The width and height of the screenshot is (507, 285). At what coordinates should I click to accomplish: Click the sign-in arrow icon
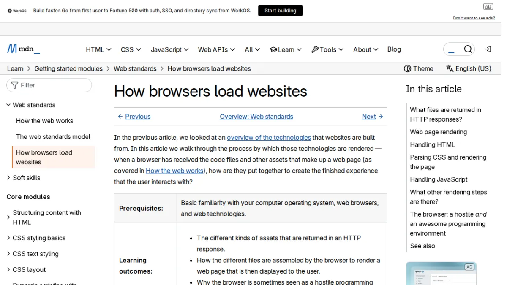[x=488, y=49]
